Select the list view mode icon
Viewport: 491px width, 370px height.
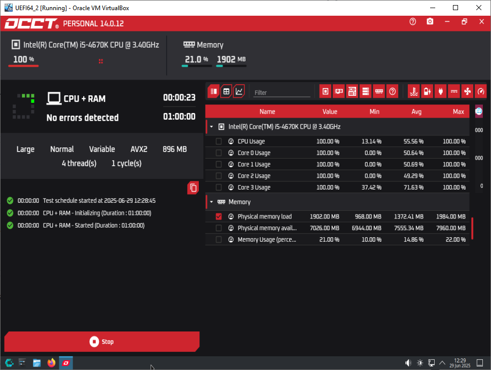[214, 91]
